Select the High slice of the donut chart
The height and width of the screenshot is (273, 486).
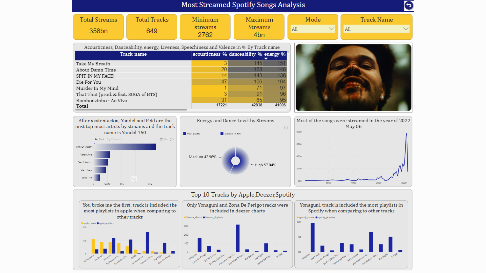coord(244,163)
